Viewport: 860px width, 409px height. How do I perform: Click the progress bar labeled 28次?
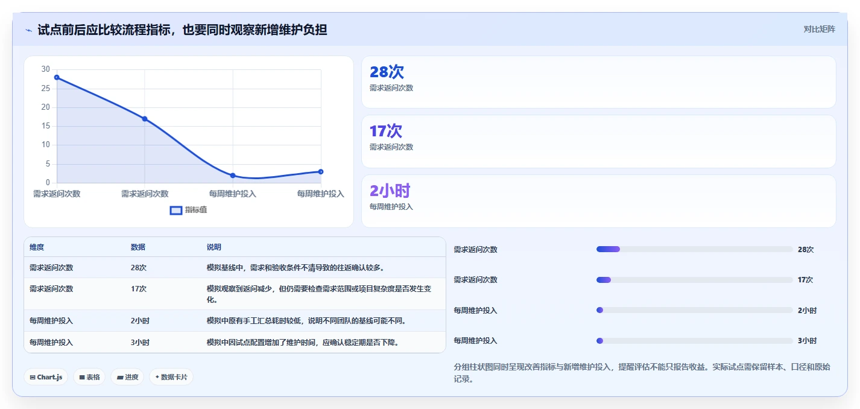pos(694,249)
